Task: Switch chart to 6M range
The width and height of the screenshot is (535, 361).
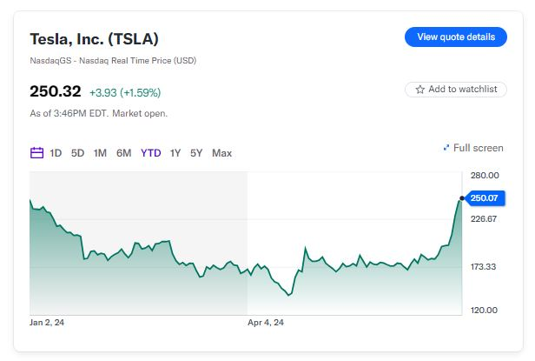Action: tap(124, 153)
